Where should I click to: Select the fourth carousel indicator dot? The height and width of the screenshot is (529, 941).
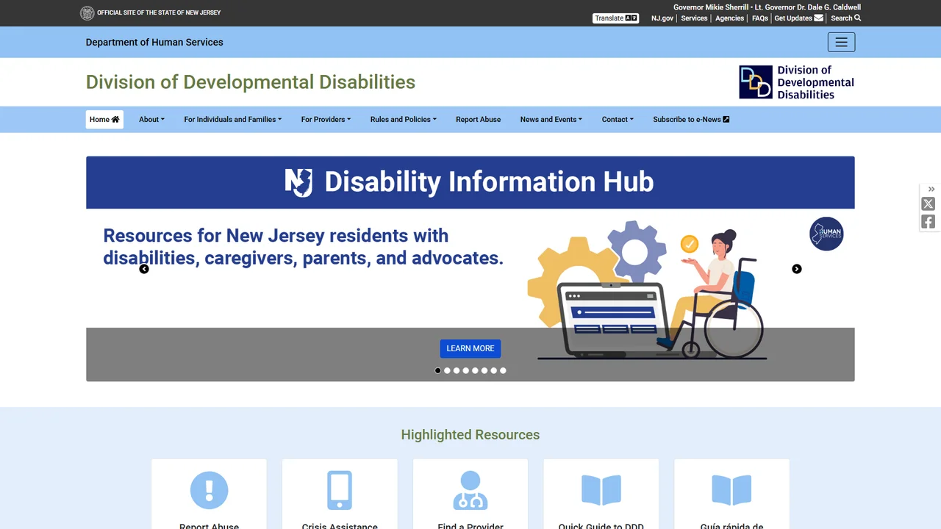coord(466,370)
